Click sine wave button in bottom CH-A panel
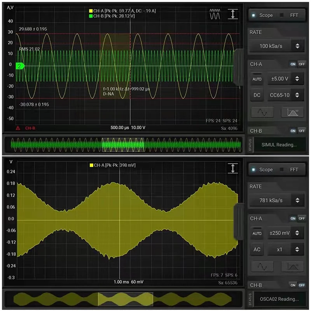 262,267
